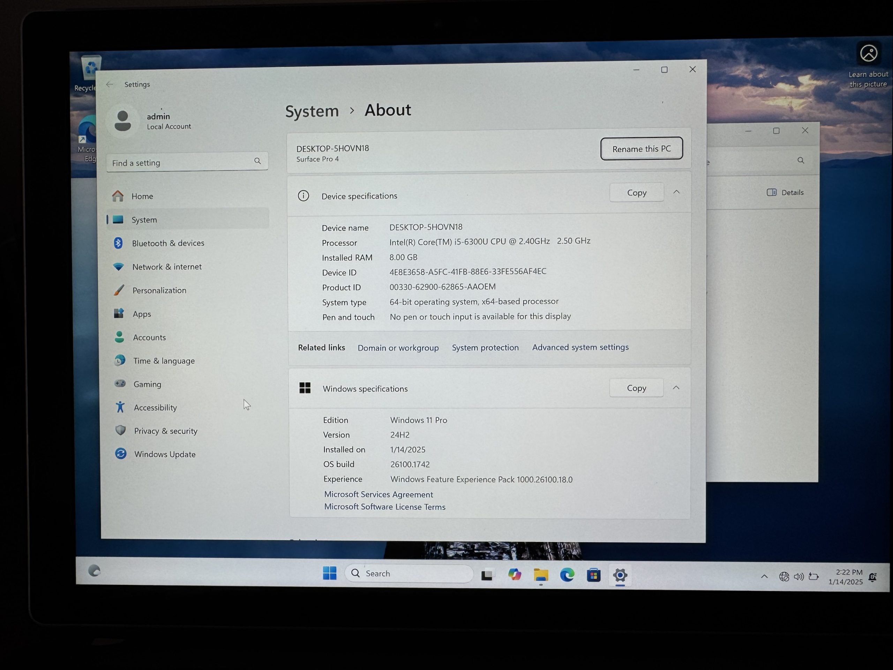Open File Explorer from taskbar

tap(541, 575)
